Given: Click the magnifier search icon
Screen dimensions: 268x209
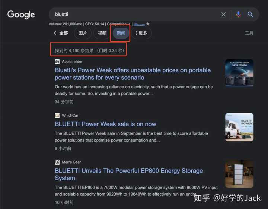Looking at the screenshot, I should [x=251, y=14].
